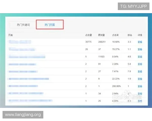Click the 排名 column header
Screen dimensions: 152x121
(130, 35)
